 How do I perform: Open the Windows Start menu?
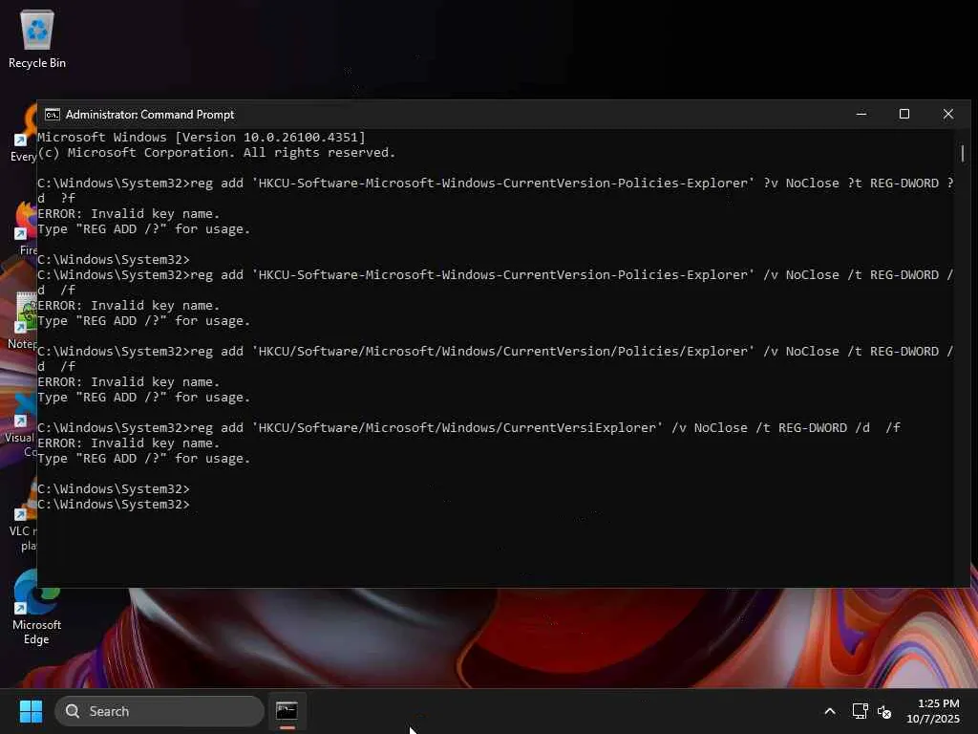point(31,711)
